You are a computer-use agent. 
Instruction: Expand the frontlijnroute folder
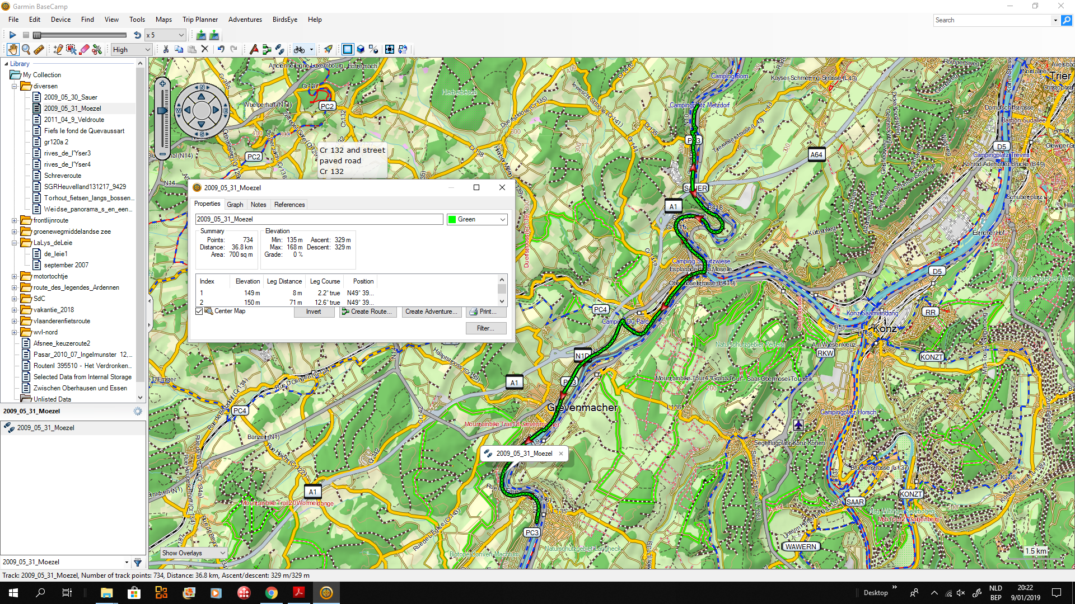tap(15, 220)
